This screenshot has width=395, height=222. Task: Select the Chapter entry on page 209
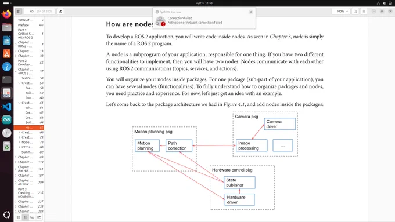[x=29, y=182]
